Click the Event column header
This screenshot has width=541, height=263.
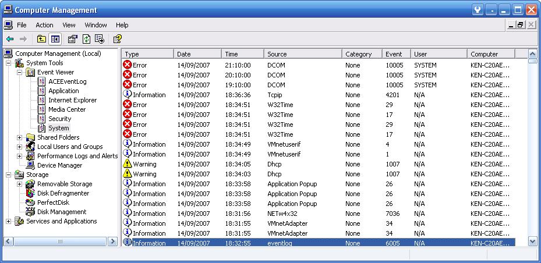pos(396,54)
